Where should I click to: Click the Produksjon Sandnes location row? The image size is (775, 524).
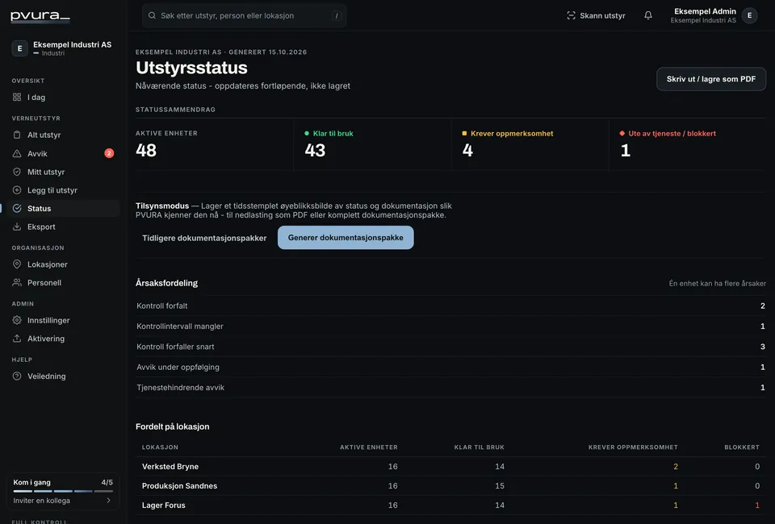pyautogui.click(x=450, y=485)
